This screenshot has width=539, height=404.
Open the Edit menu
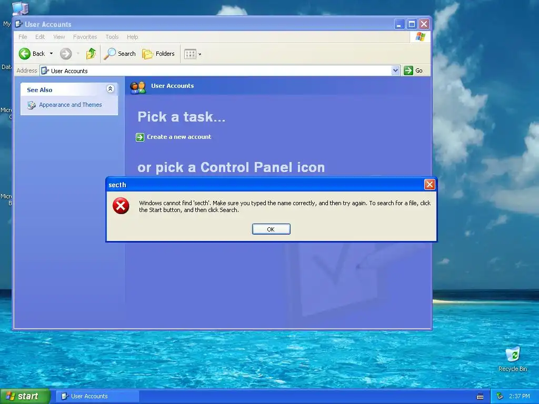click(40, 37)
